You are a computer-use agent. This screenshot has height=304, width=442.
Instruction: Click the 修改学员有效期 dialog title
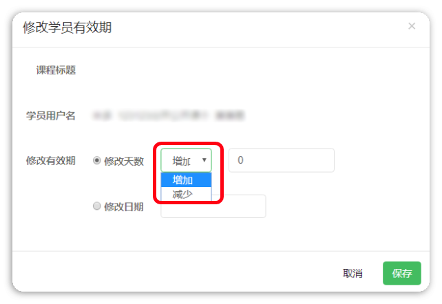pos(67,28)
